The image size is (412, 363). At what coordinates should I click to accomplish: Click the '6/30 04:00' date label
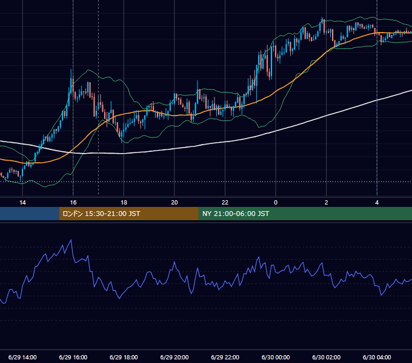377,357
